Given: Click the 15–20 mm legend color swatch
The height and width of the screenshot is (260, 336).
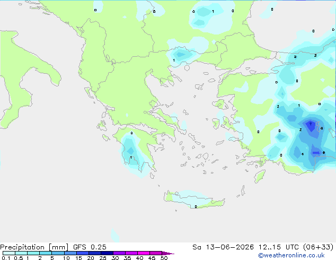Looking at the screenshot, I should point(83,253).
